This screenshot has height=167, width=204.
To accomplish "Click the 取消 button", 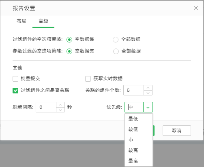I will [x=177, y=131].
